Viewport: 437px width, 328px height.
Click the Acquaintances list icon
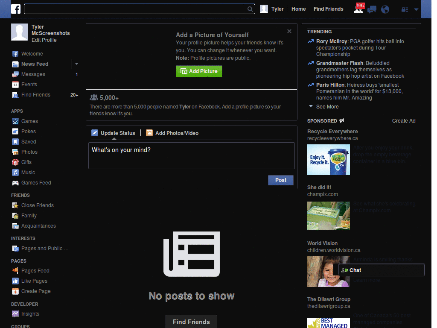pyautogui.click(x=15, y=226)
